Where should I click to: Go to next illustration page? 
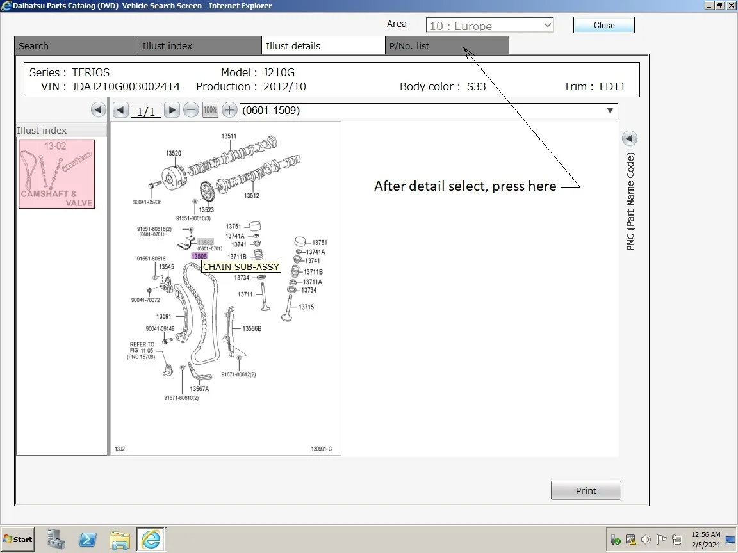point(172,110)
